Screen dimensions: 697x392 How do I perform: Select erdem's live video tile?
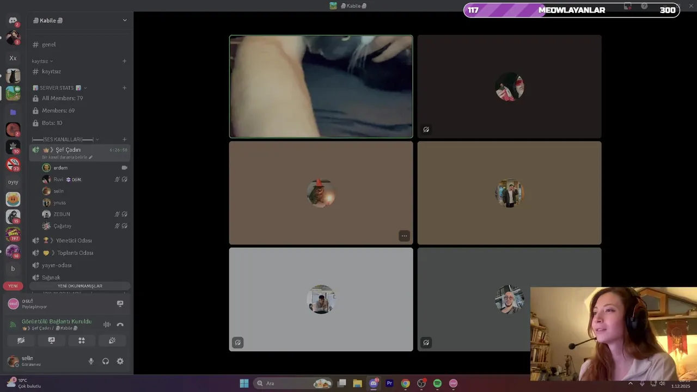coord(321,87)
